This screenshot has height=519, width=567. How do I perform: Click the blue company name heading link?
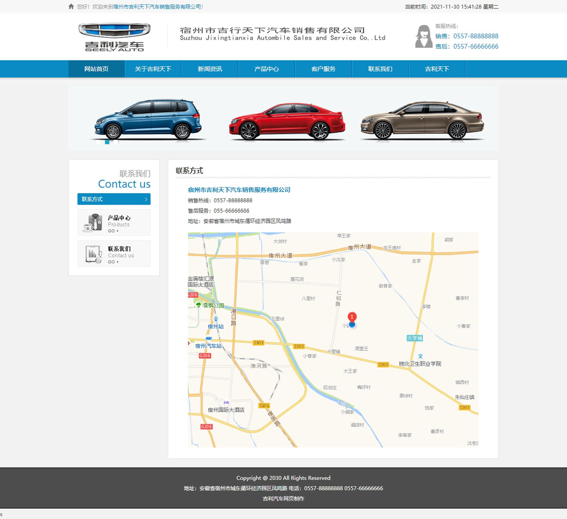click(239, 190)
